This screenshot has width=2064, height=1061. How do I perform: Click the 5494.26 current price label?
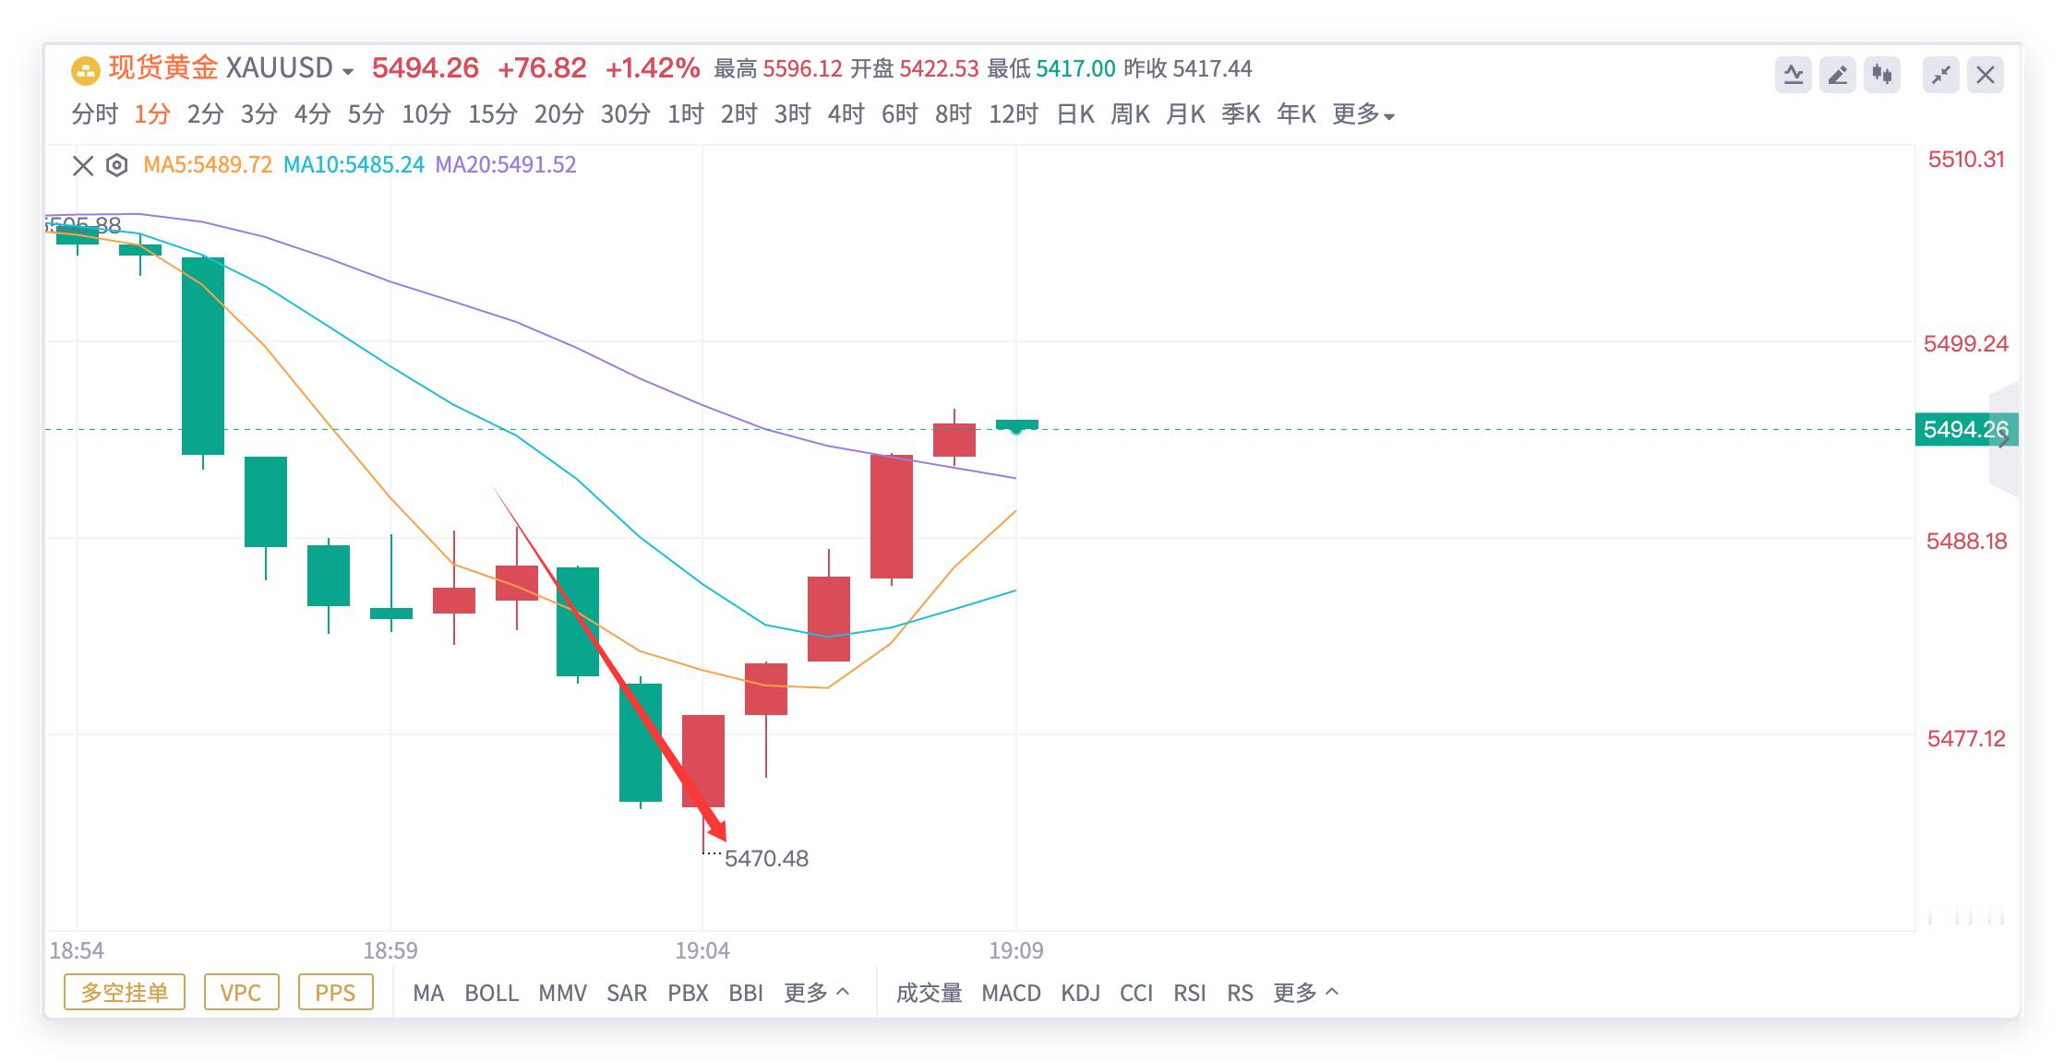(1964, 430)
